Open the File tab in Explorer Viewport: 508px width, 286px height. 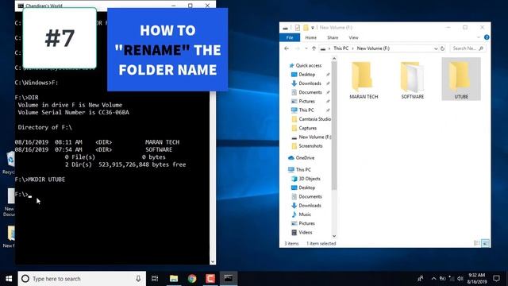click(x=290, y=37)
